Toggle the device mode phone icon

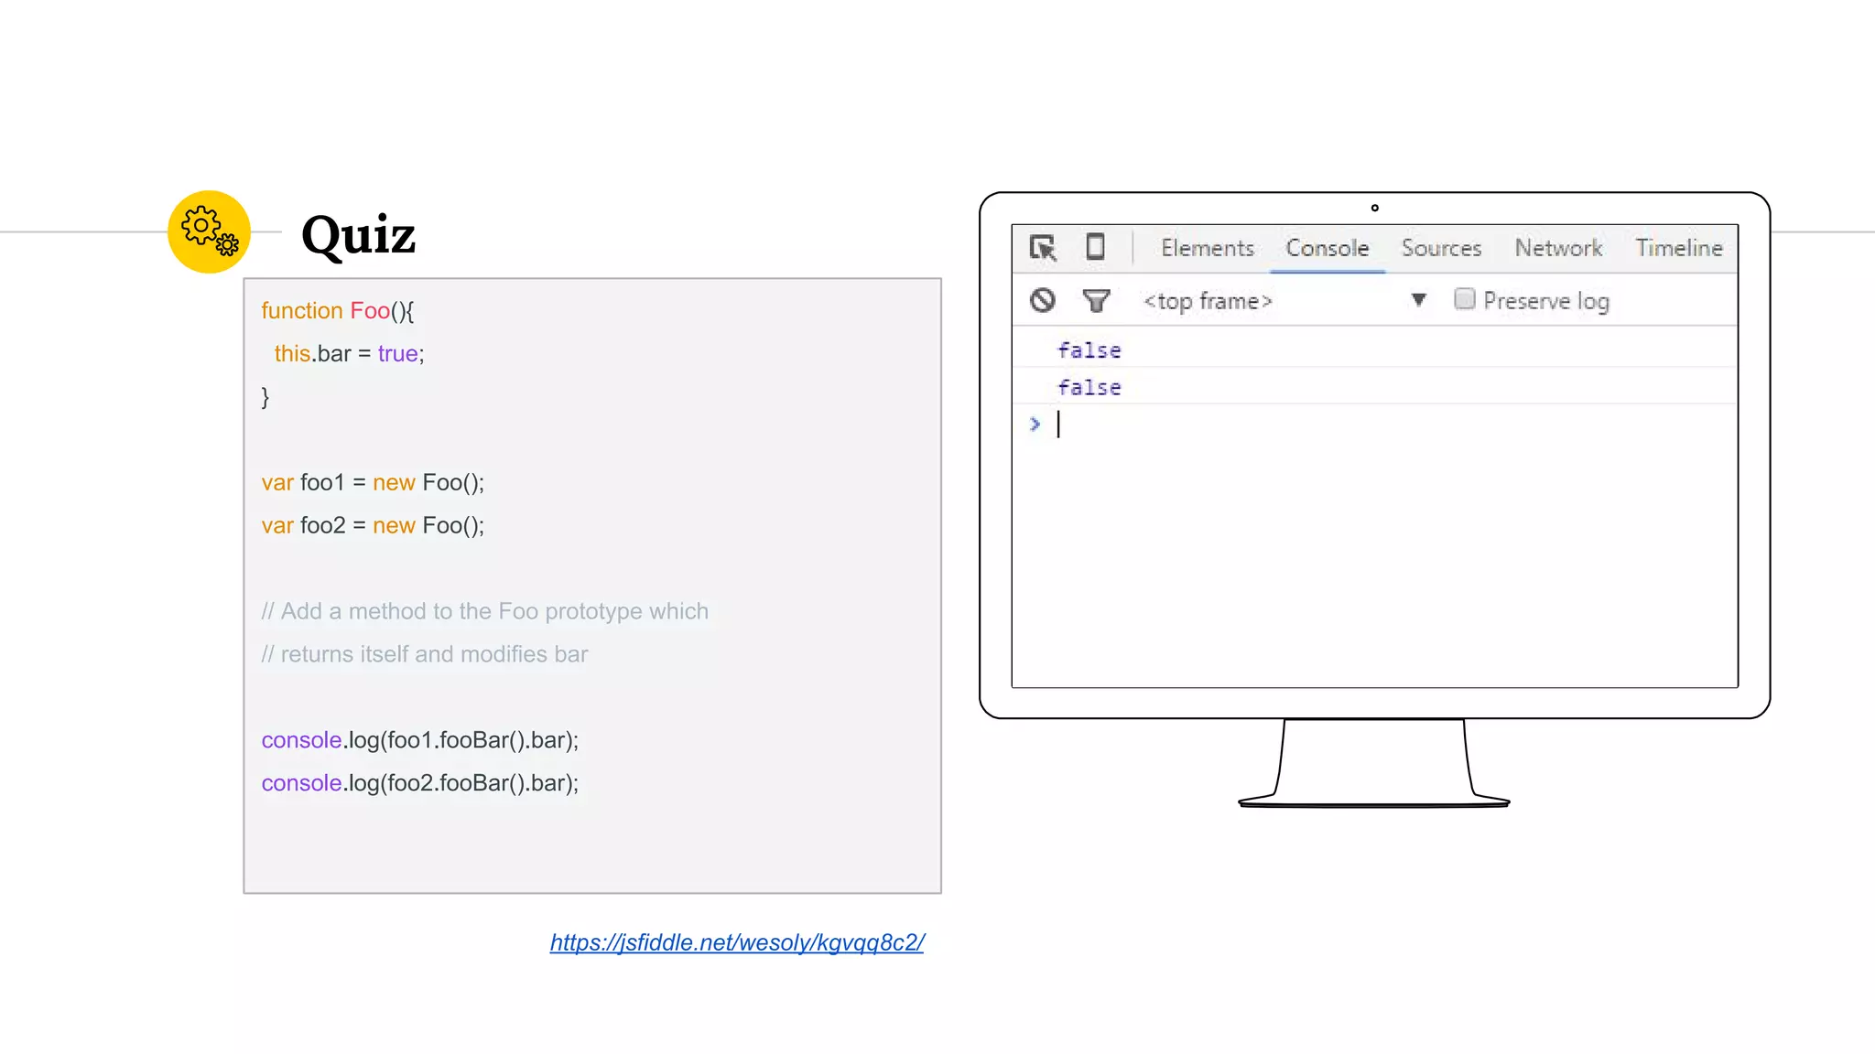1095,247
